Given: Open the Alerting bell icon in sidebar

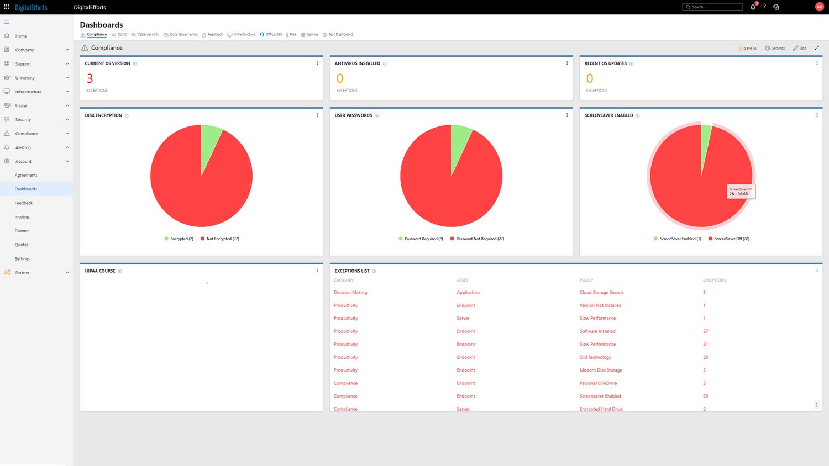Looking at the screenshot, I should click(6, 147).
